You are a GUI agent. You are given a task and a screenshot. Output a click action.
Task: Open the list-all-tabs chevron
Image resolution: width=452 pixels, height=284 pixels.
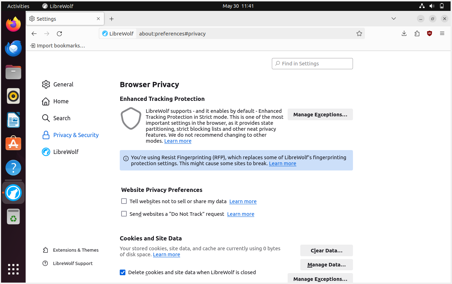pos(393,19)
